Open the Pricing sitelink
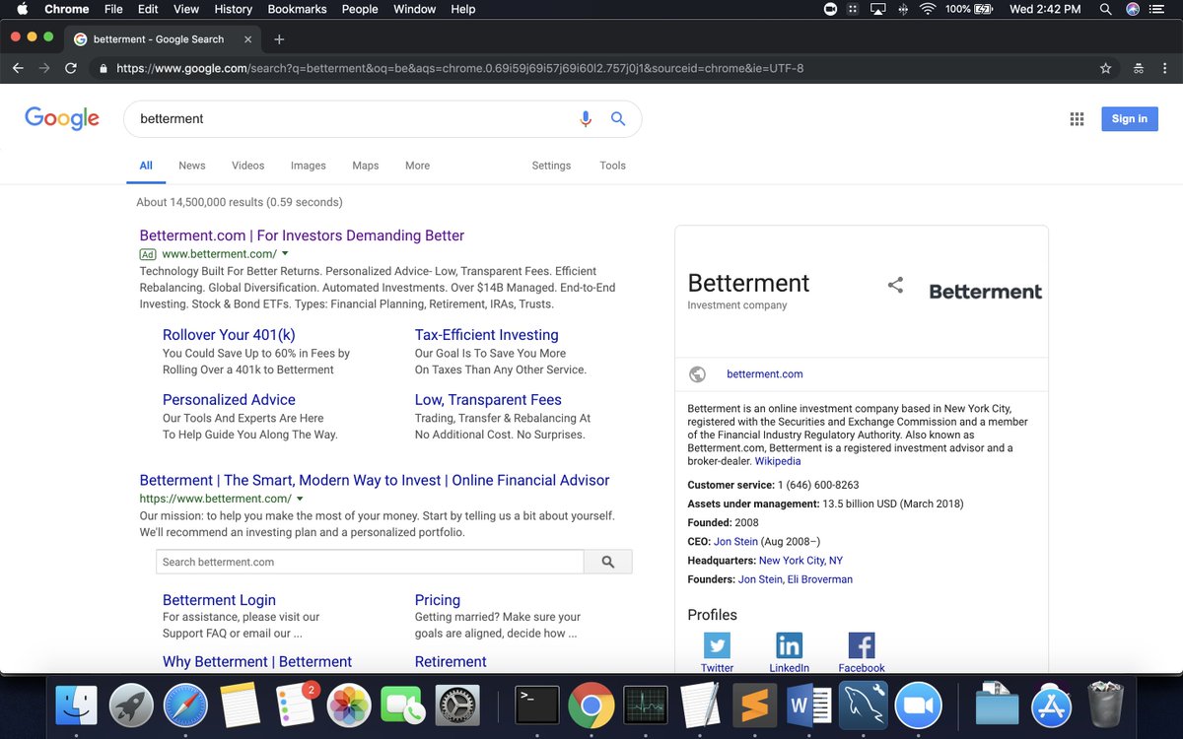 437,600
